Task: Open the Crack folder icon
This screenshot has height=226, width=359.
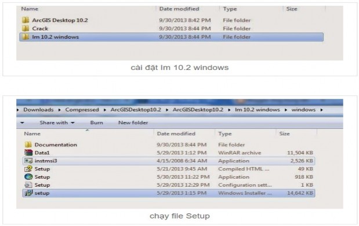Action: pos(26,28)
